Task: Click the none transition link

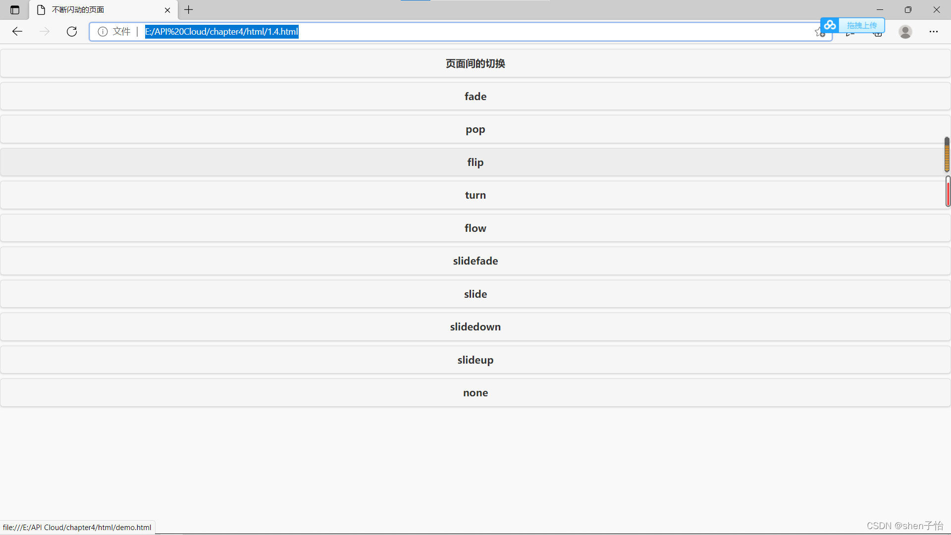Action: tap(475, 393)
